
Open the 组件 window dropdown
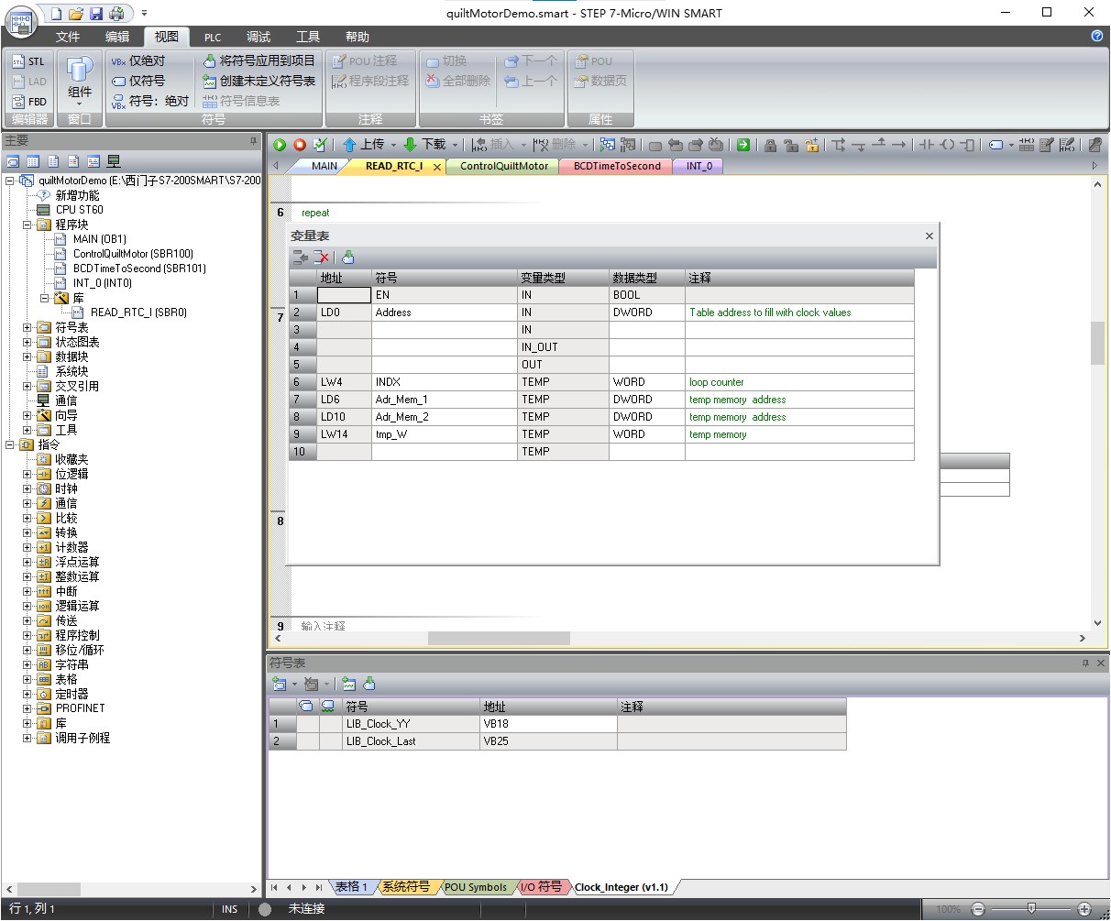pos(80,92)
